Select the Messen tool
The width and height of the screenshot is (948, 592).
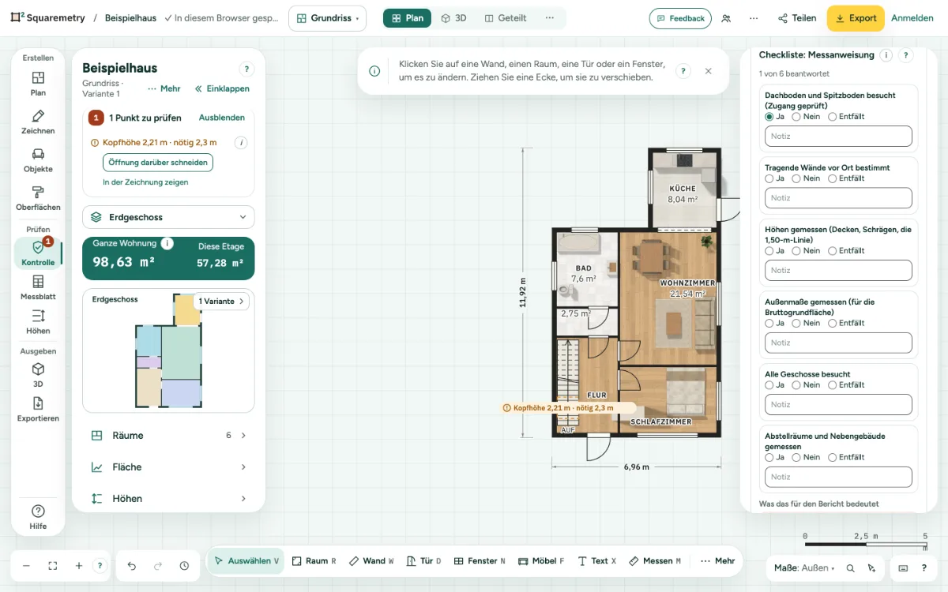[655, 561]
